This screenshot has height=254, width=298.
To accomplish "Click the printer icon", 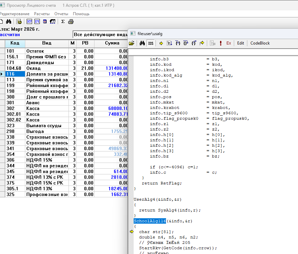I will [x=71, y=22].
